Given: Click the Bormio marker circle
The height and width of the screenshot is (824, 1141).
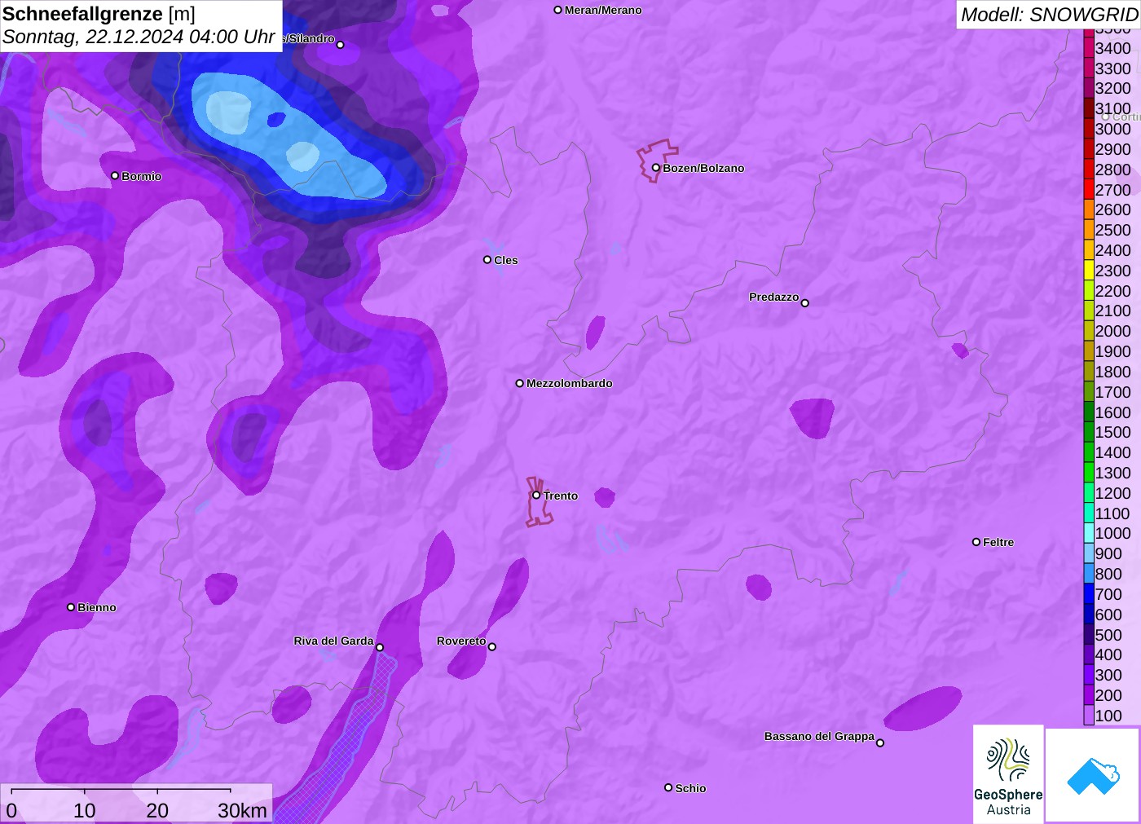Looking at the screenshot, I should [115, 175].
